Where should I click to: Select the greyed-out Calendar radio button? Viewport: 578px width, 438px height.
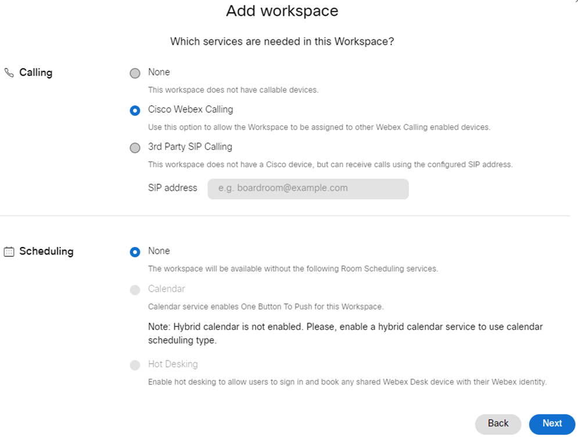tap(135, 290)
